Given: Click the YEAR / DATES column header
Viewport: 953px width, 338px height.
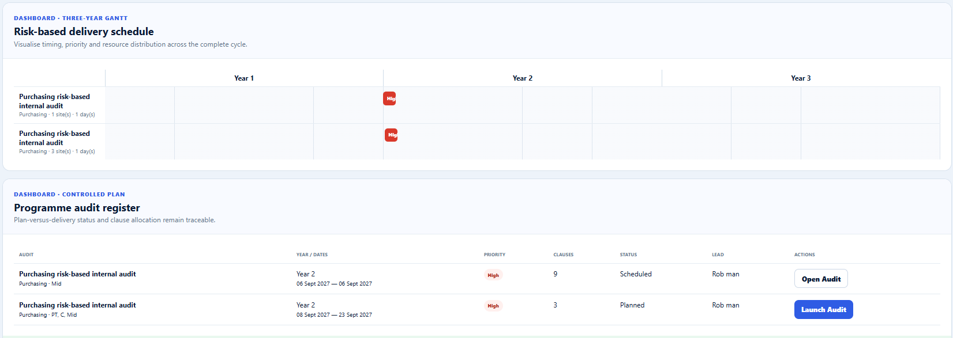Looking at the screenshot, I should tap(312, 255).
